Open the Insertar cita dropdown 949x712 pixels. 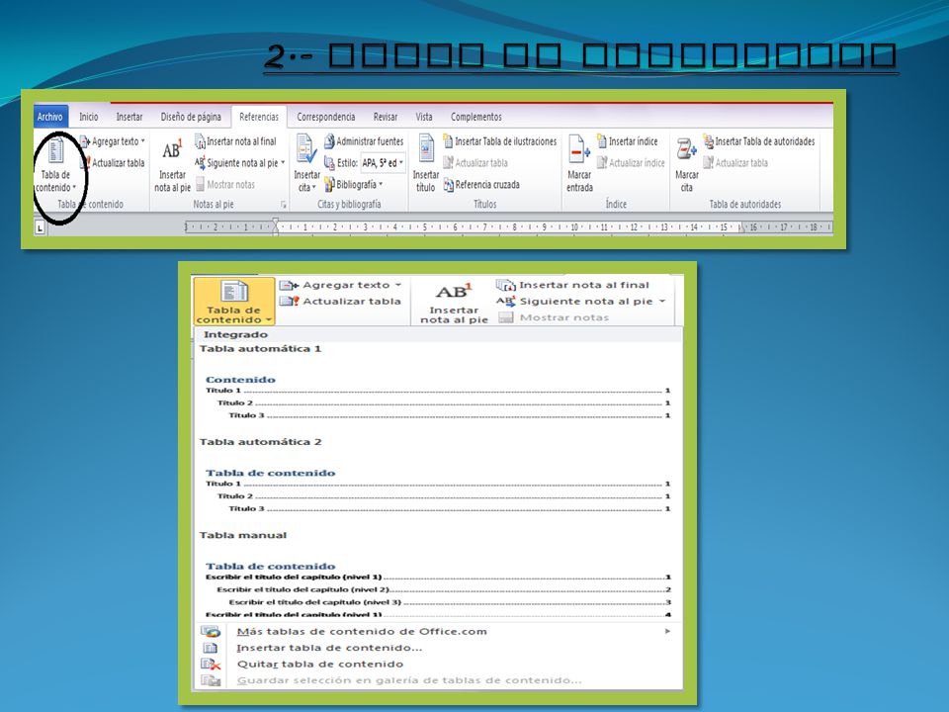pyautogui.click(x=306, y=164)
